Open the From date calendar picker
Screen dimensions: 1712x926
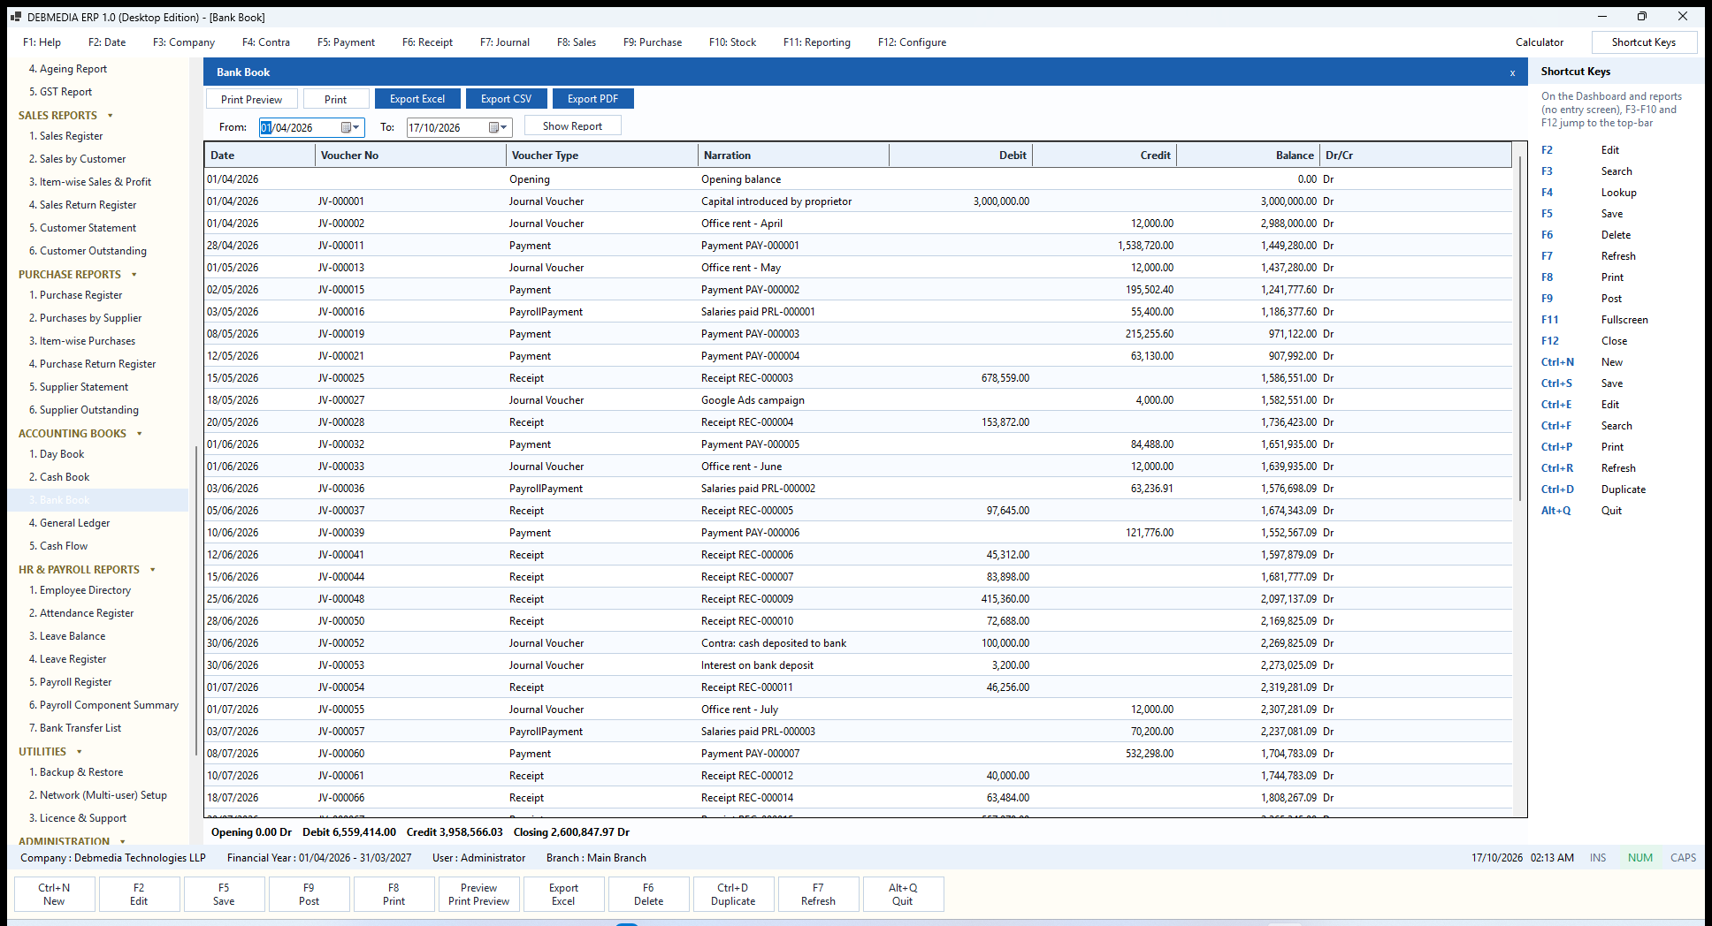[346, 127]
